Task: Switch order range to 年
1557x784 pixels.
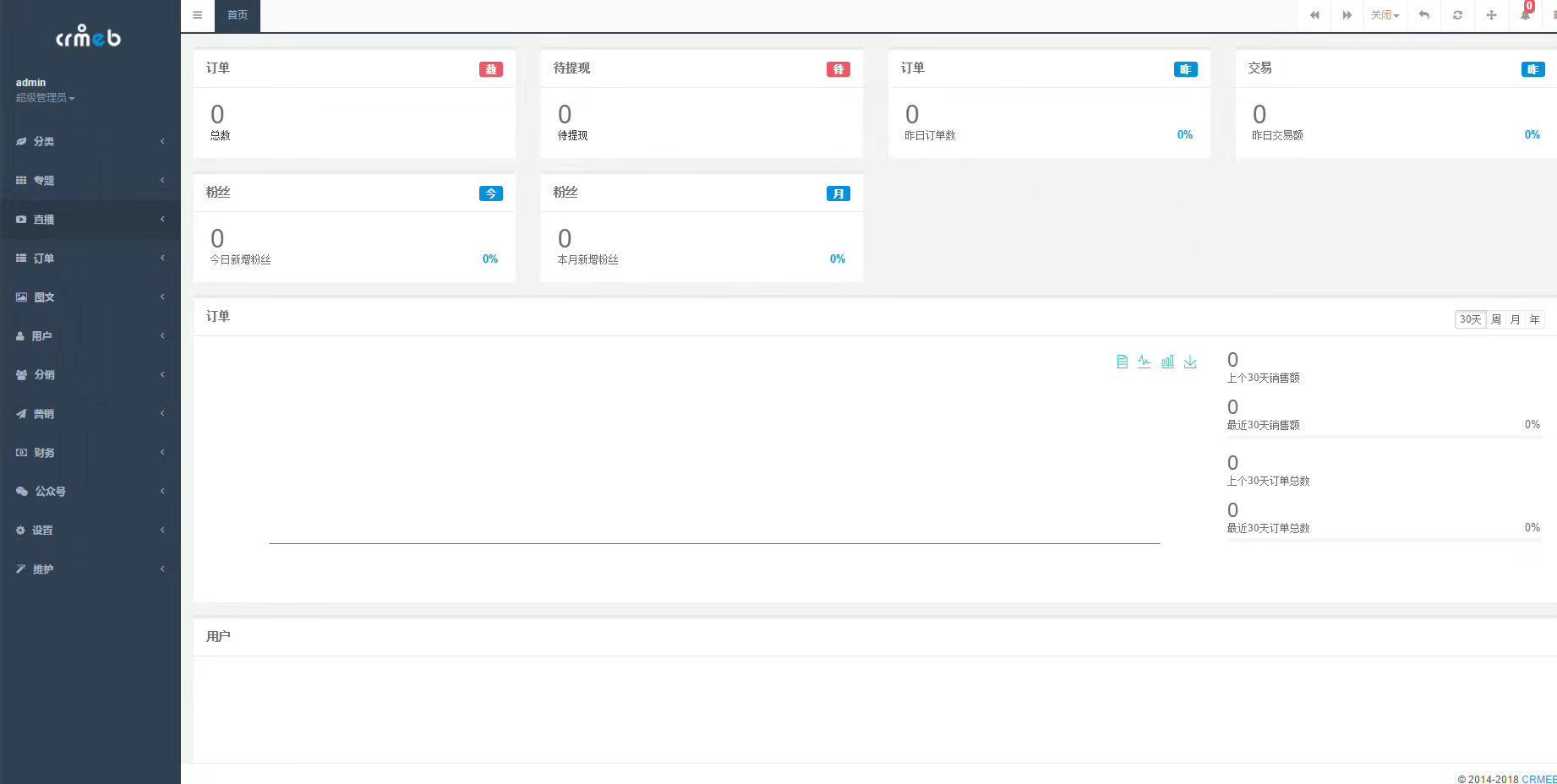Action: (x=1534, y=319)
